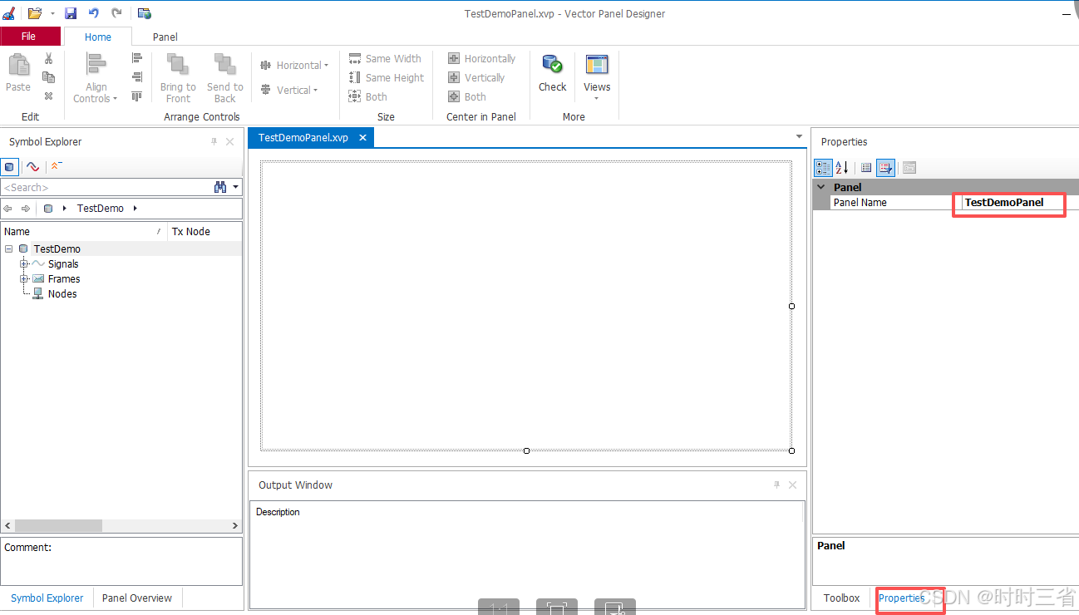Image resolution: width=1079 pixels, height=615 pixels.
Task: Select the Nodes tree item
Action: [62, 293]
